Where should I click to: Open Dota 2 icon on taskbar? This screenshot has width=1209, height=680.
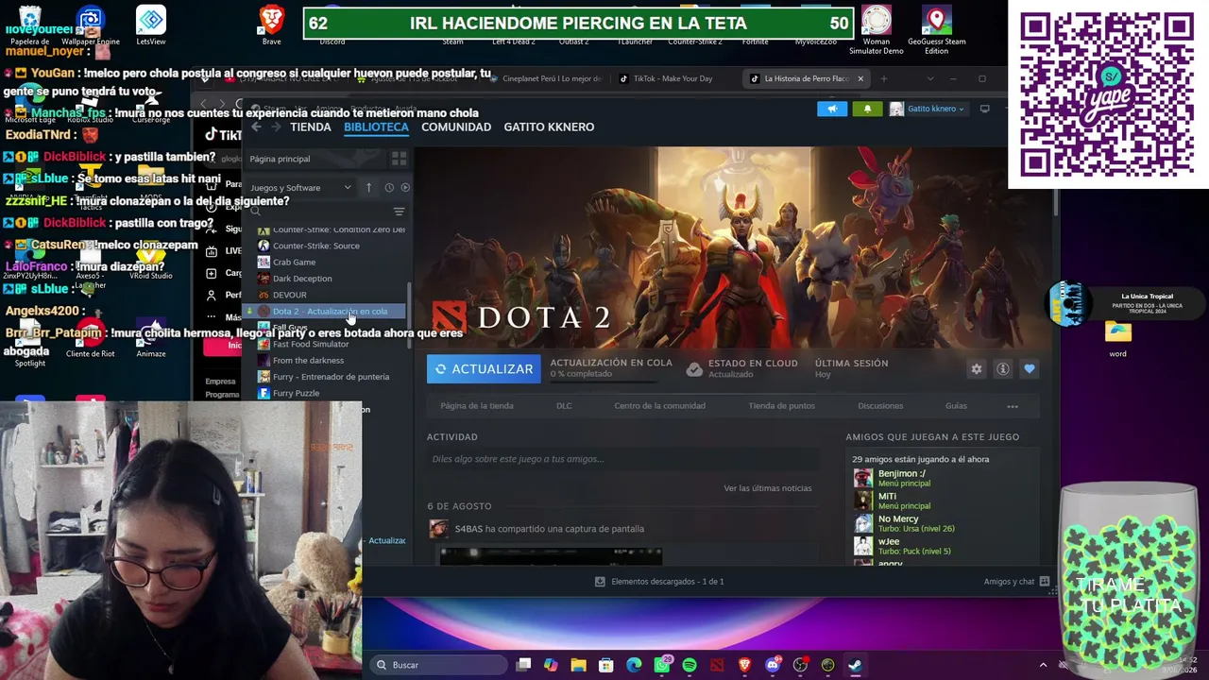717,665
